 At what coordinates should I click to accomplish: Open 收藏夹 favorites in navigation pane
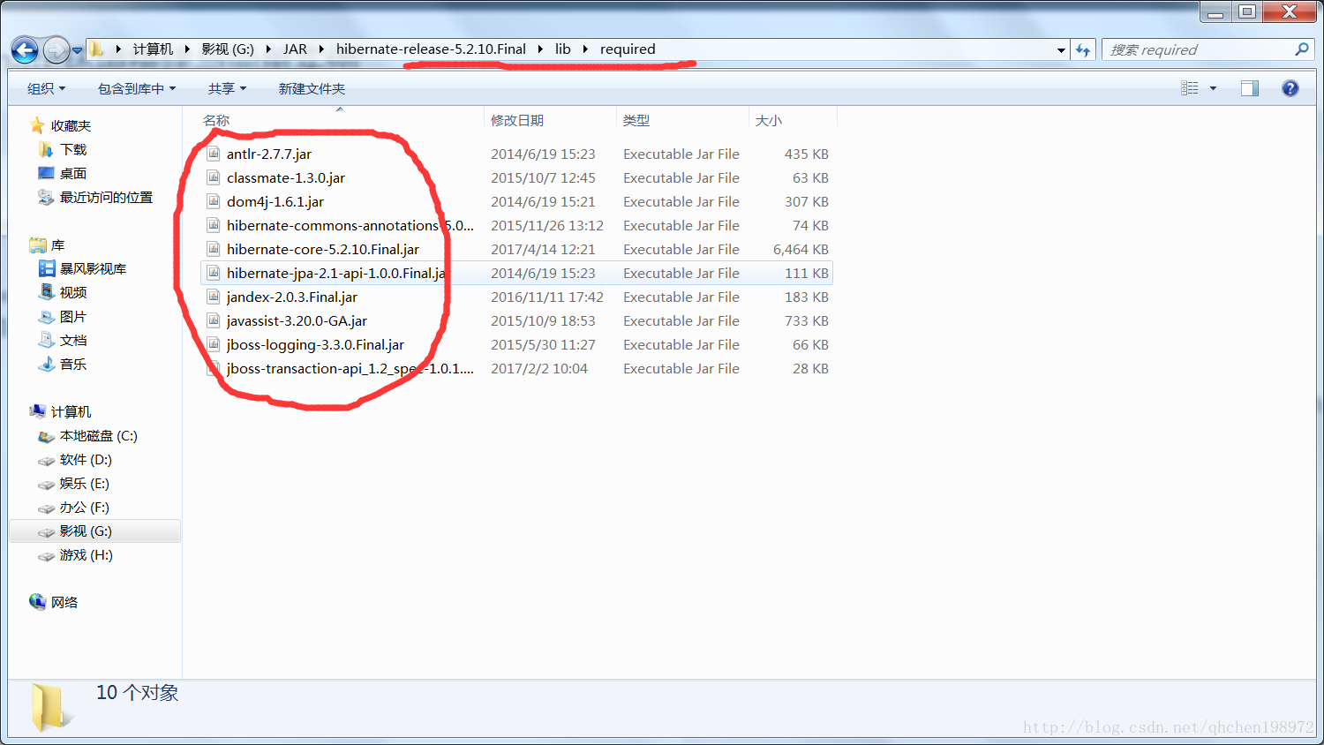pos(71,125)
